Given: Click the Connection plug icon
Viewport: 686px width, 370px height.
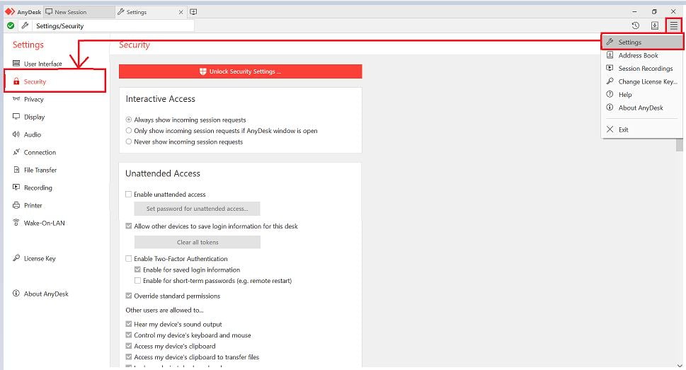Looking at the screenshot, I should pyautogui.click(x=16, y=152).
